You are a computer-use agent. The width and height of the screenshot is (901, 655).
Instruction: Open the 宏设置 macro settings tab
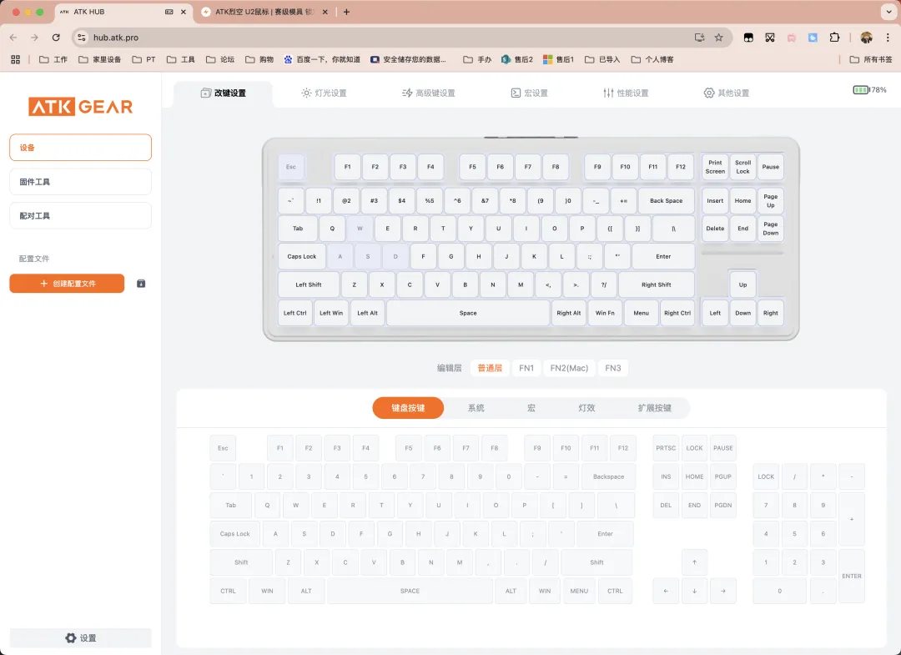529,93
